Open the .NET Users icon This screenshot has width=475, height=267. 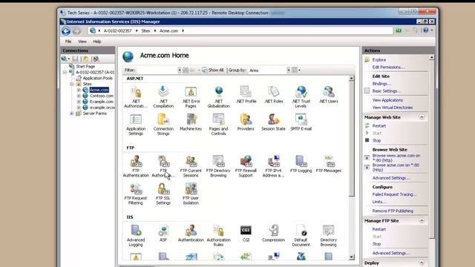329,95
